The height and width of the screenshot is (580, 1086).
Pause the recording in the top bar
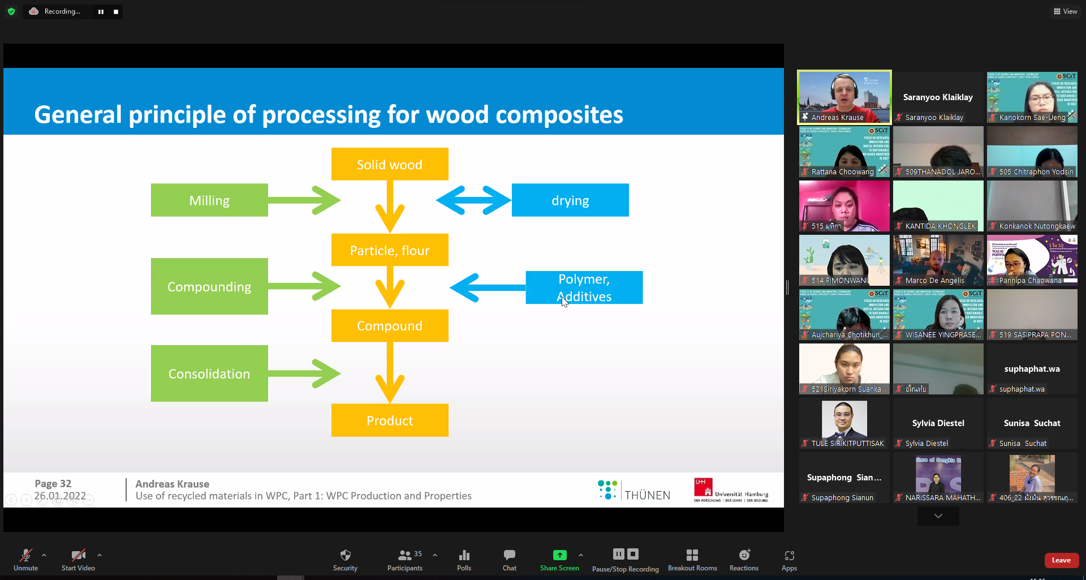(x=101, y=12)
